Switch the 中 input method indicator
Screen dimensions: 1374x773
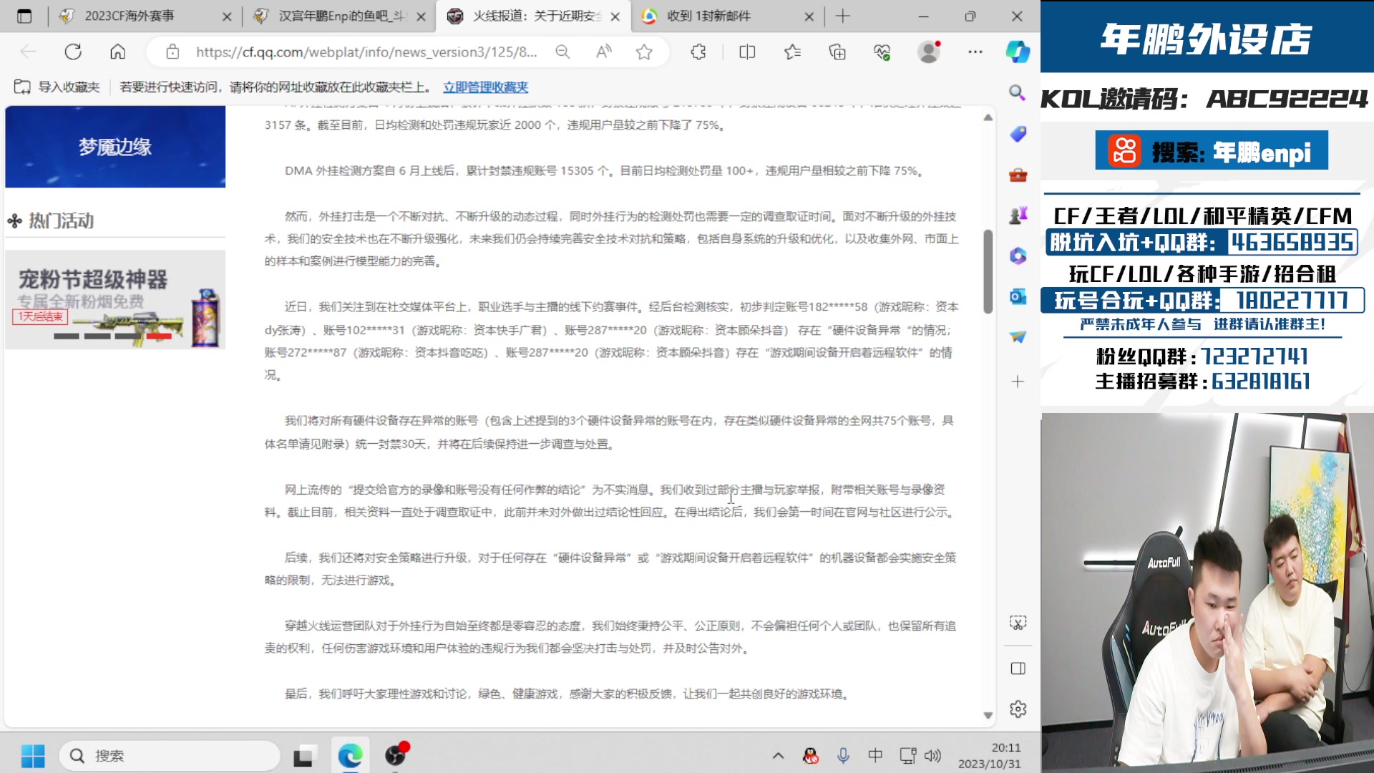click(x=875, y=756)
